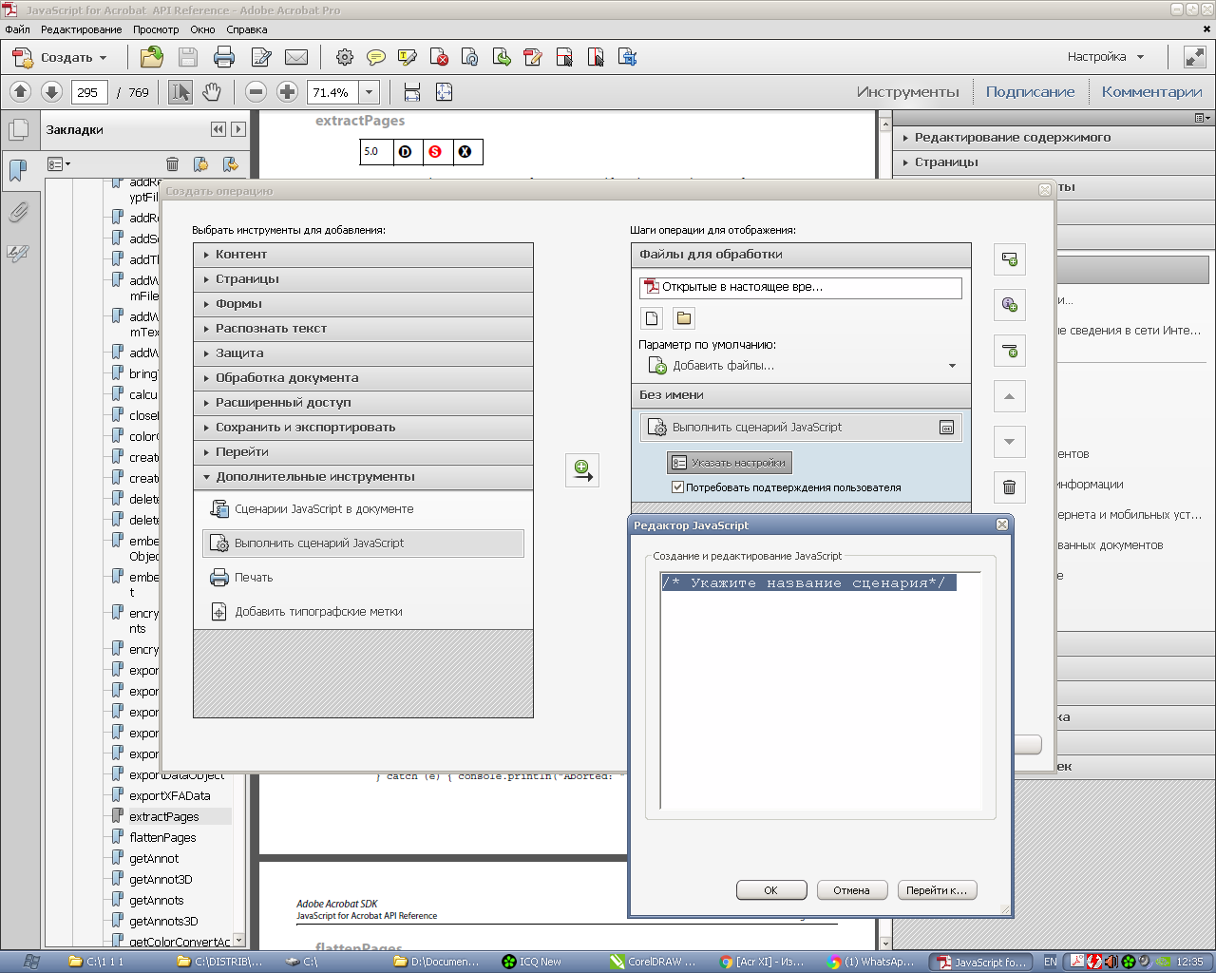Open CorelDRAW from the taskbar
Viewport: 1216px width, 973px height.
654,962
